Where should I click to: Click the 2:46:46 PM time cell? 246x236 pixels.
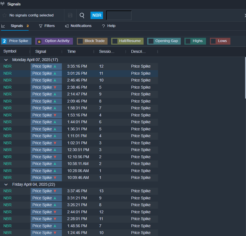coord(77,80)
